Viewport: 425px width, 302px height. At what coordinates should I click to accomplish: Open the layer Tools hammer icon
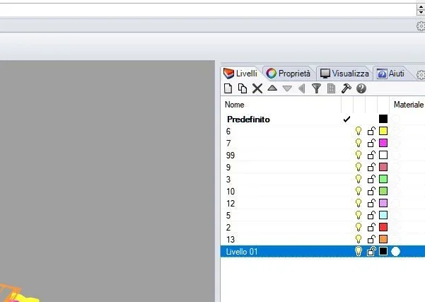pos(346,88)
